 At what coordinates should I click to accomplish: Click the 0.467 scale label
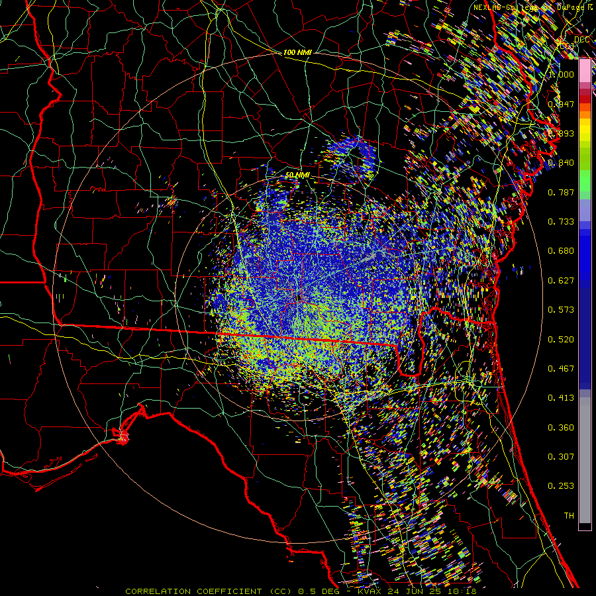(561, 369)
